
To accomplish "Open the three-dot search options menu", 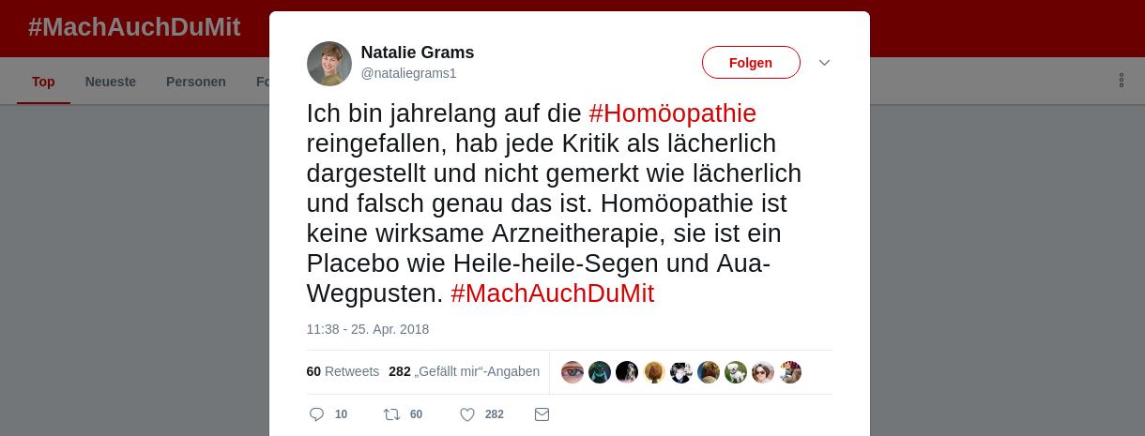I will pos(1121,81).
